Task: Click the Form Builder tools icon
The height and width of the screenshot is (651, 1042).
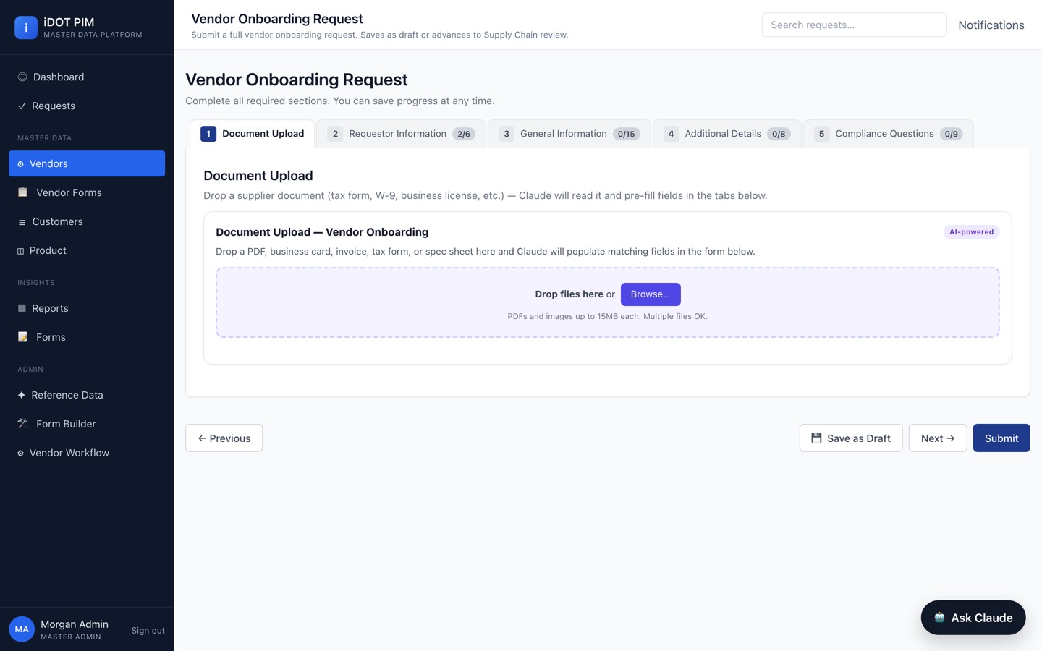Action: click(22, 424)
